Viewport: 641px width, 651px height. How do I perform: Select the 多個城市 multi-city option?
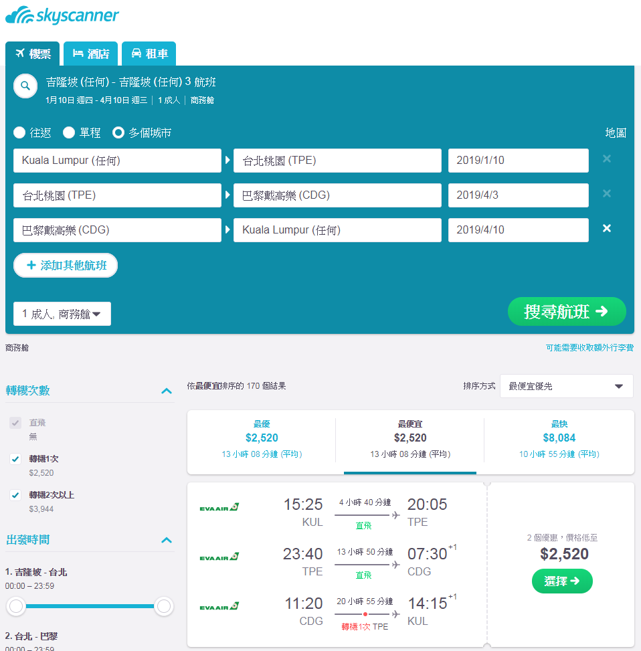click(x=118, y=132)
